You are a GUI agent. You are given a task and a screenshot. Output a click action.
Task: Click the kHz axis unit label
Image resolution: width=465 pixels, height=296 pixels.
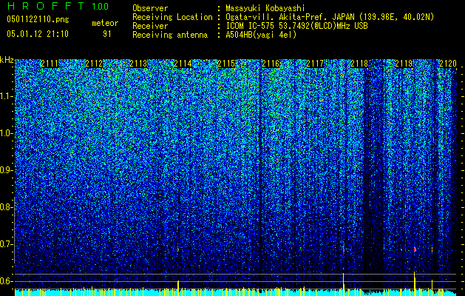click(7, 60)
